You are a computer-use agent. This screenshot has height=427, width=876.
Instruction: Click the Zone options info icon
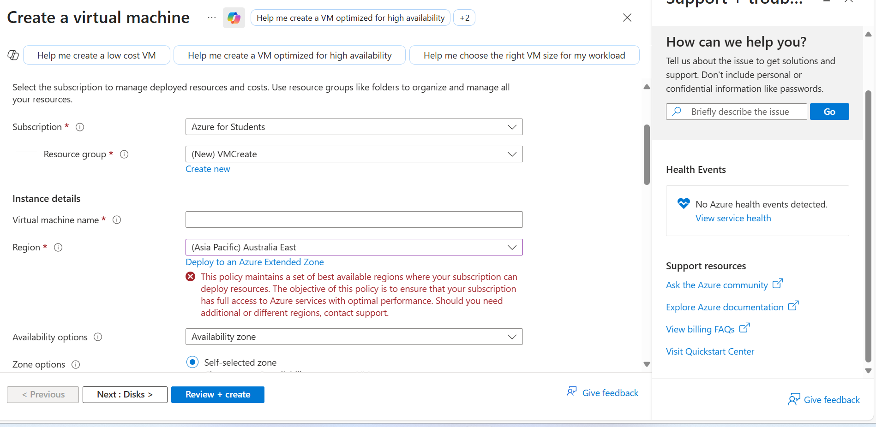point(76,365)
